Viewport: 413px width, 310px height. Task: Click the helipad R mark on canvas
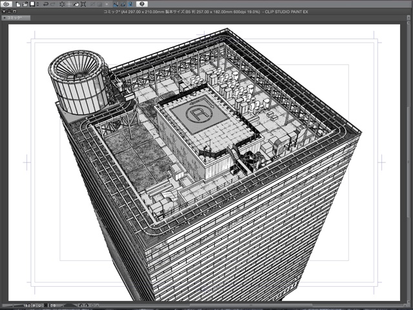click(x=199, y=114)
